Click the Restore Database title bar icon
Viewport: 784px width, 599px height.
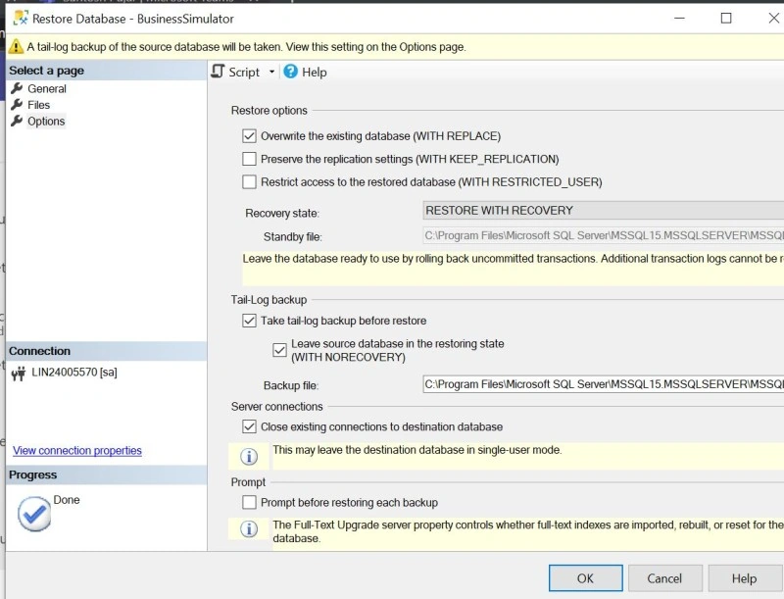[21, 19]
